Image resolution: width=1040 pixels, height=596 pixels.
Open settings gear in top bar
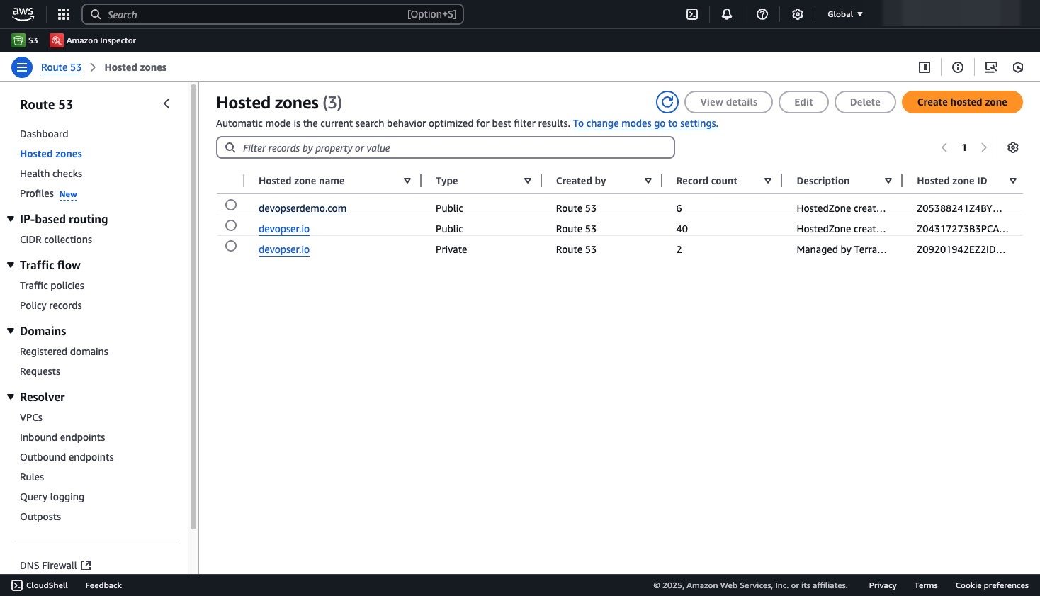798,14
